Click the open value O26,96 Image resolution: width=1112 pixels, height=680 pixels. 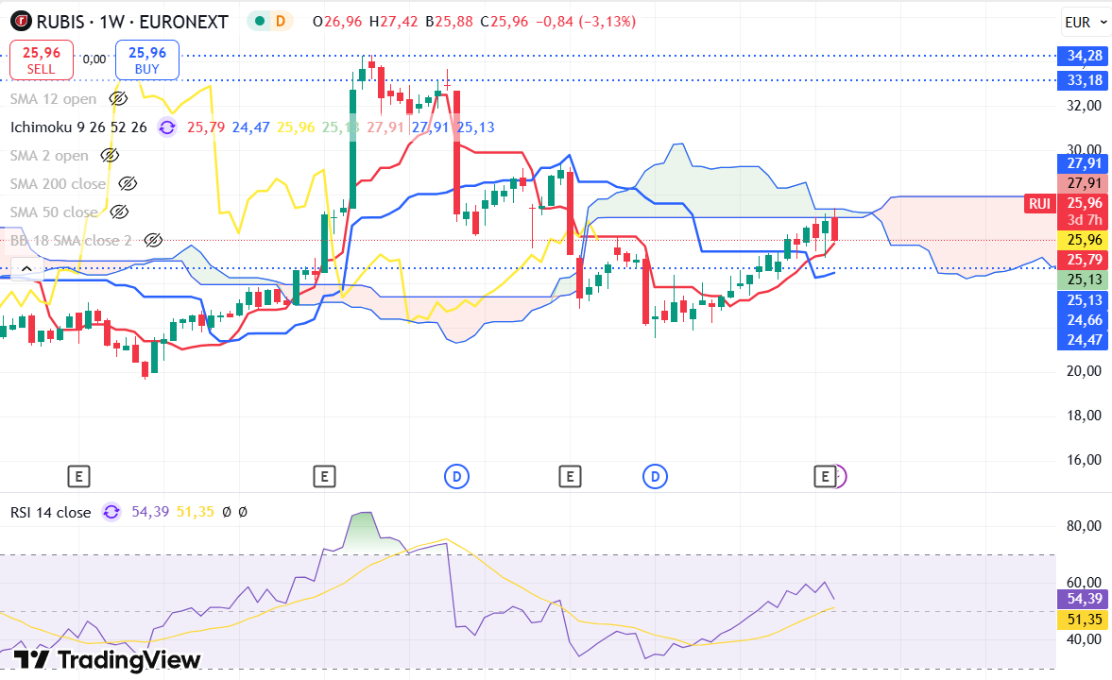(337, 22)
